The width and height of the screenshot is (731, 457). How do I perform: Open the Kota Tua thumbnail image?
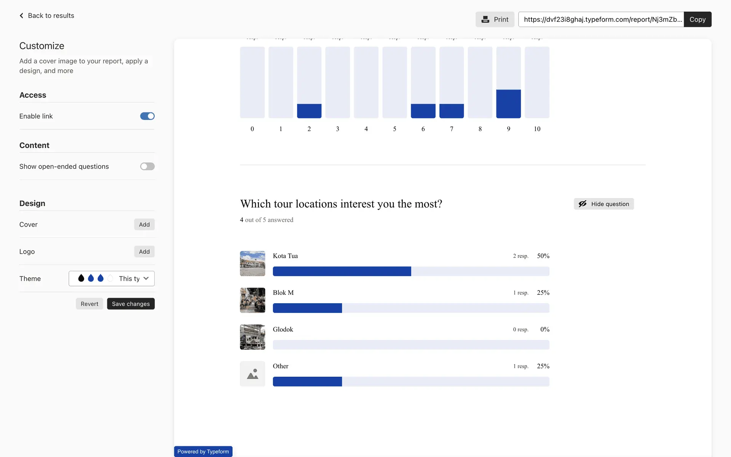tap(252, 264)
